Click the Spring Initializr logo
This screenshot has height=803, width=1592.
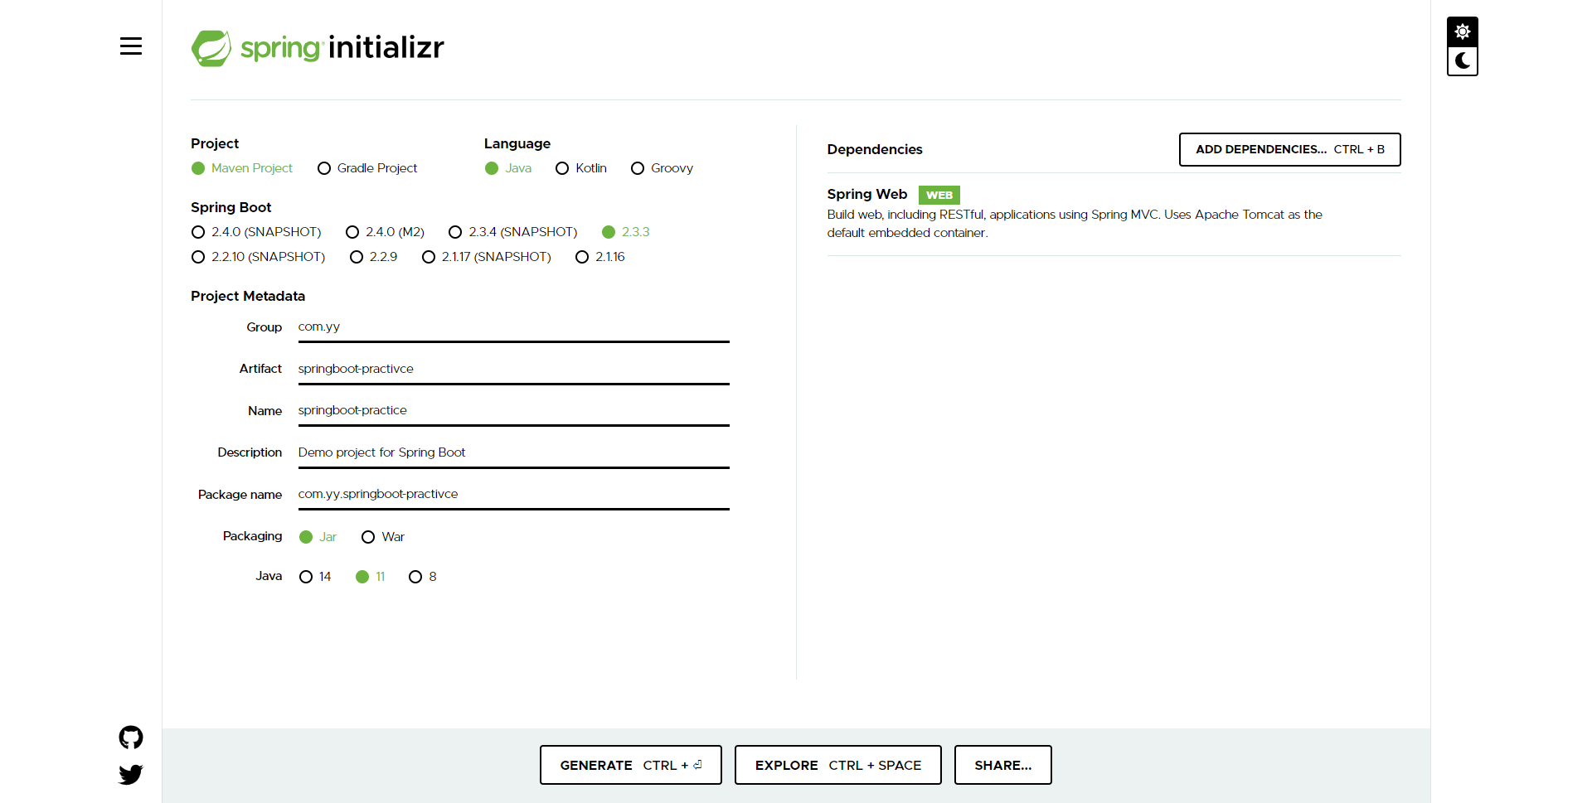tap(318, 48)
